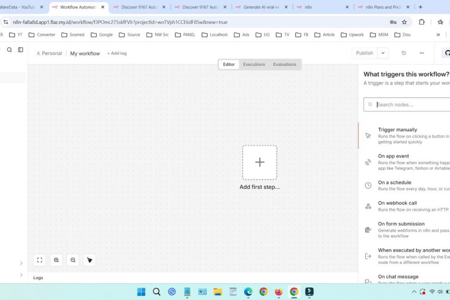Click the GitHub icon at top right

tap(447, 53)
